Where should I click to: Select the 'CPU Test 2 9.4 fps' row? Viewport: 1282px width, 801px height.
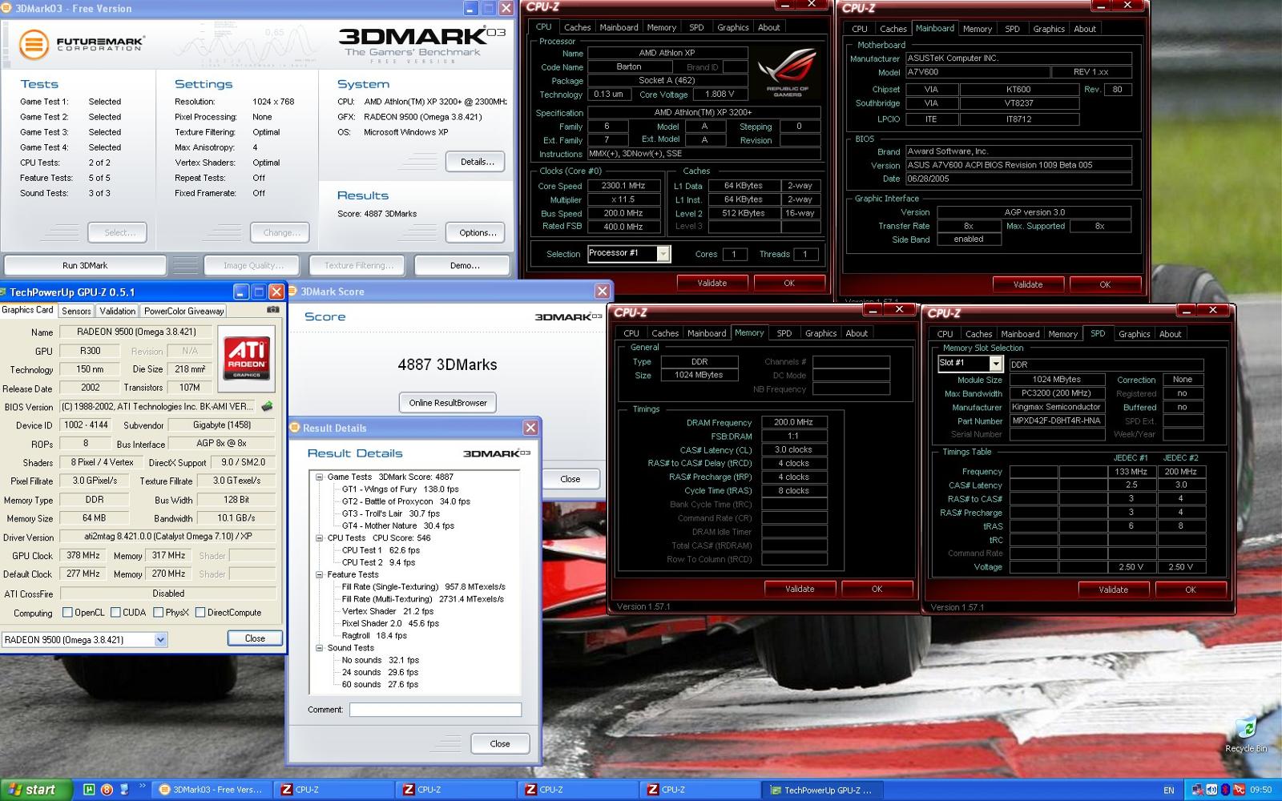point(378,562)
